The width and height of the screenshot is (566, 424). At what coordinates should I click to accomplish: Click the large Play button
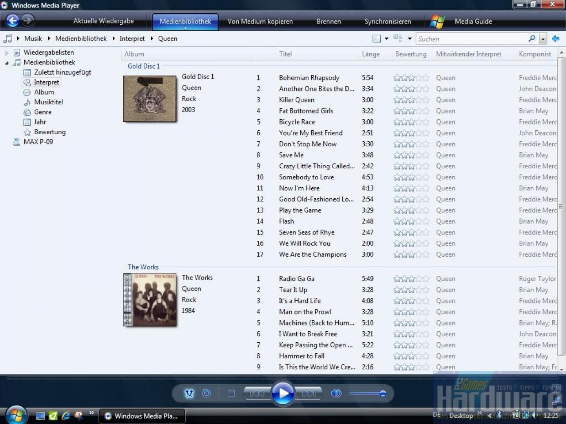point(283,393)
